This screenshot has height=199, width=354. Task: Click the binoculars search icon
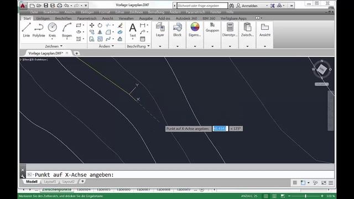coord(231,6)
